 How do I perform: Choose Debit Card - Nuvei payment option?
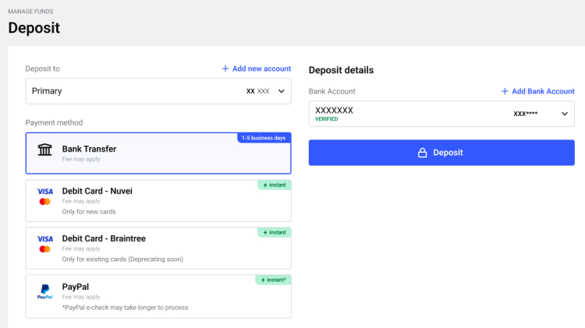(158, 200)
